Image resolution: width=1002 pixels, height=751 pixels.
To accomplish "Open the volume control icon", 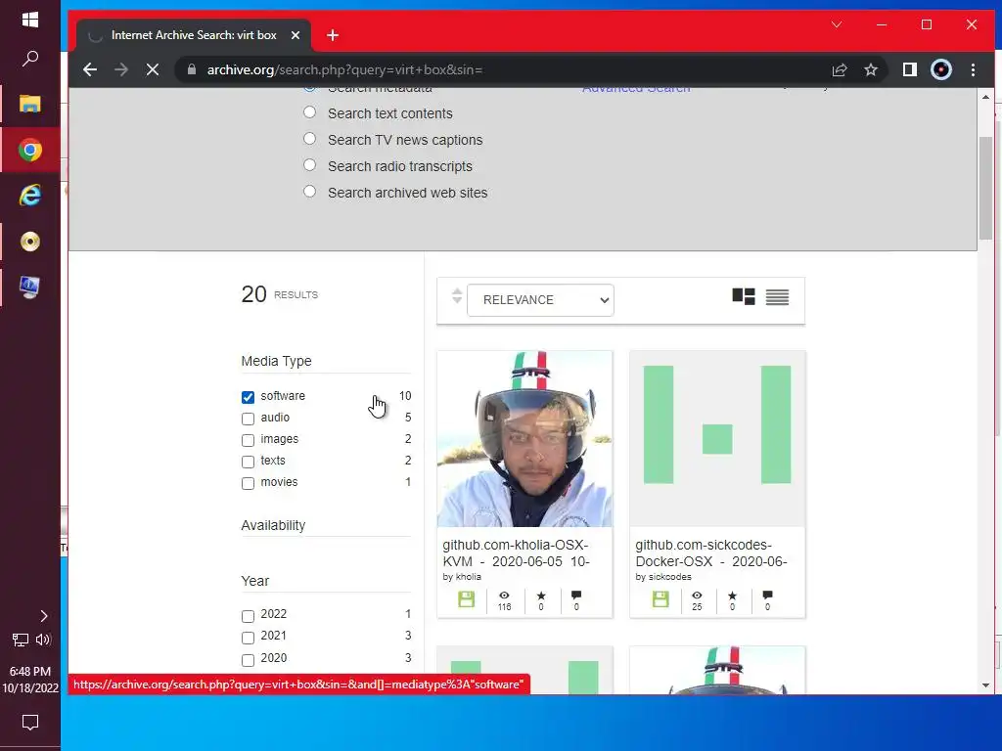I will coord(43,640).
